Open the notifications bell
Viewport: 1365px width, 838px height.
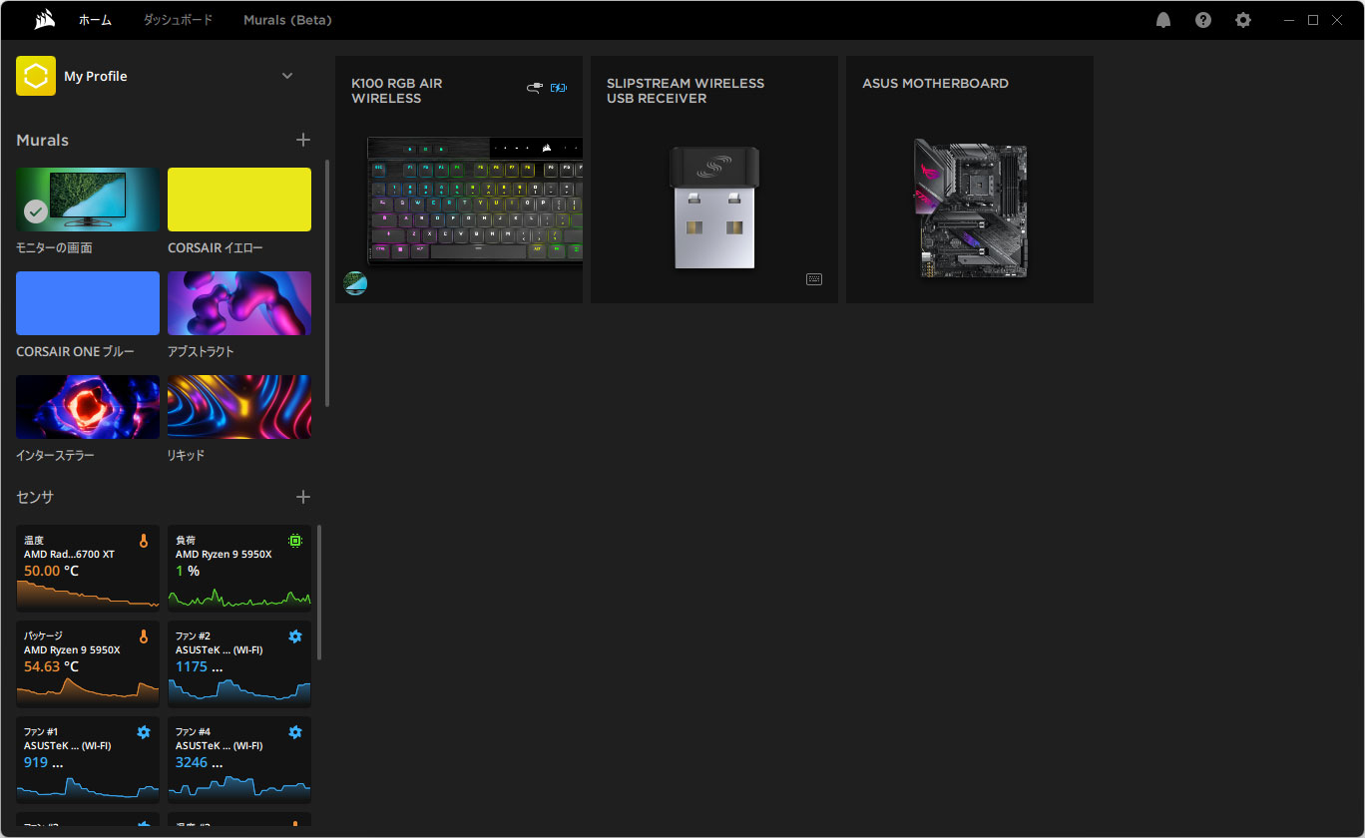pos(1163,20)
